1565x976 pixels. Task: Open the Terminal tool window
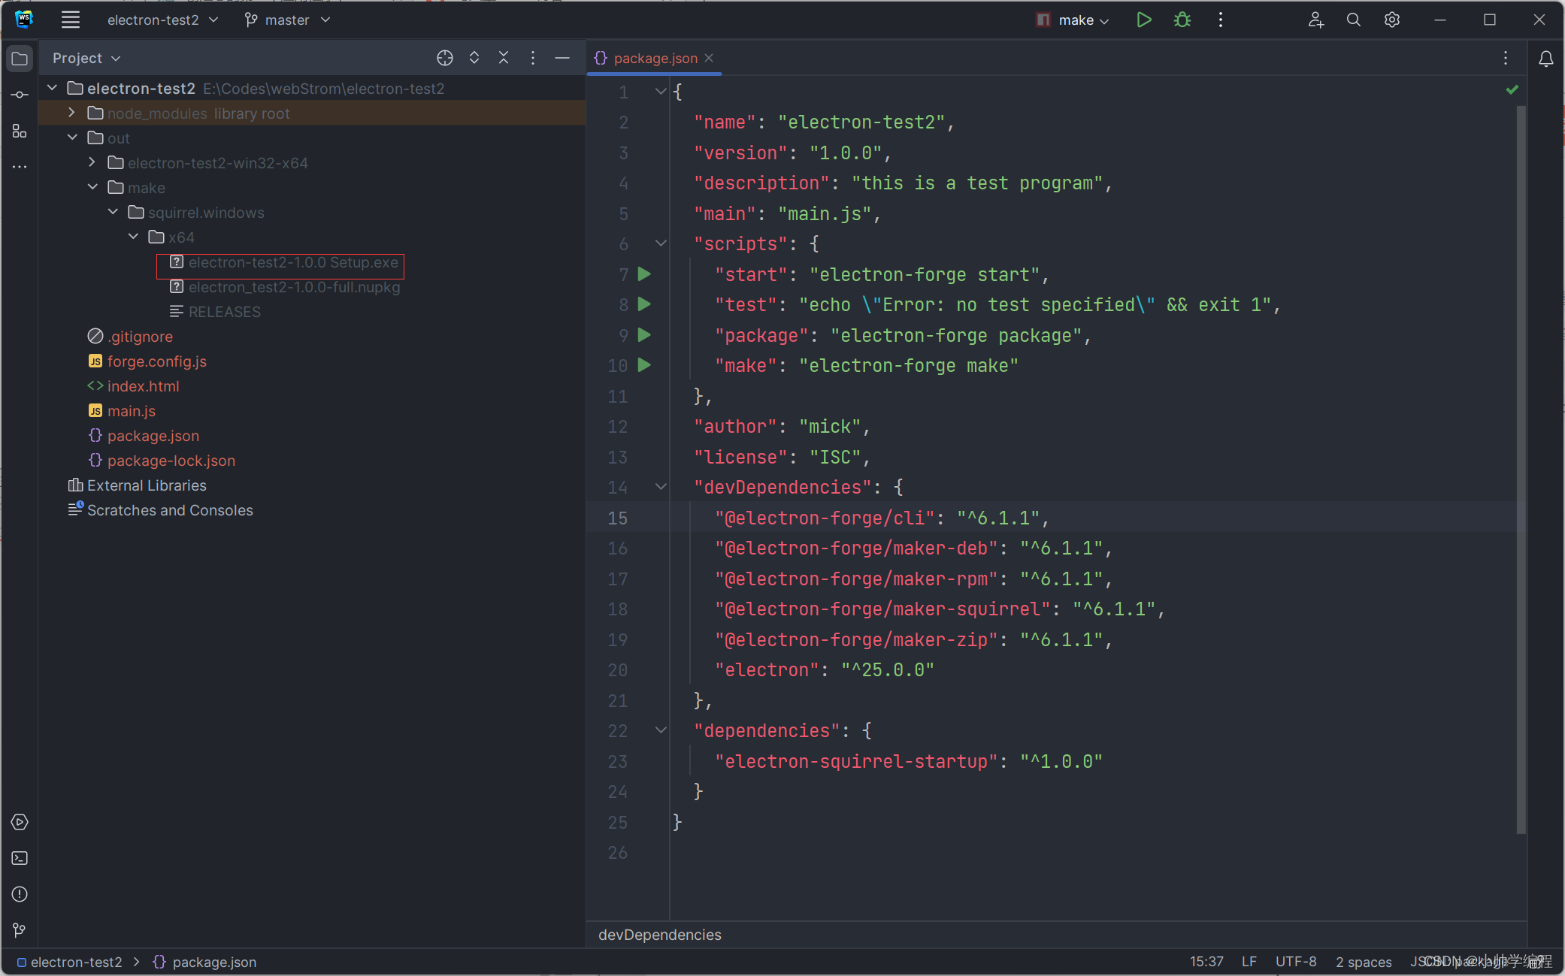click(20, 858)
